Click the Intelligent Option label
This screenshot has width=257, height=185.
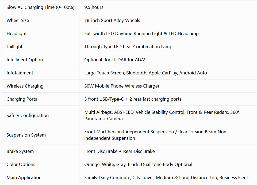pyautogui.click(x=25, y=60)
